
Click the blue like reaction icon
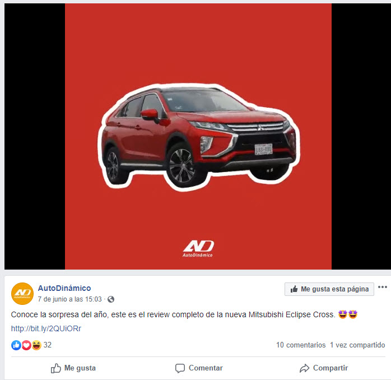(16, 345)
